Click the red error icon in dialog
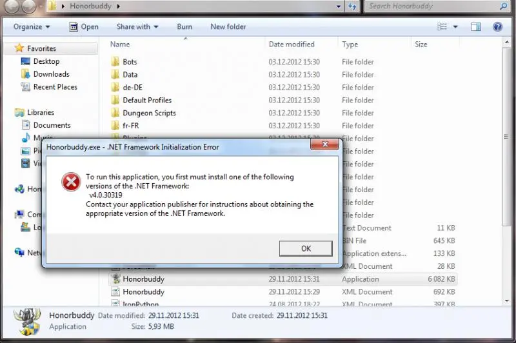 coord(71,182)
